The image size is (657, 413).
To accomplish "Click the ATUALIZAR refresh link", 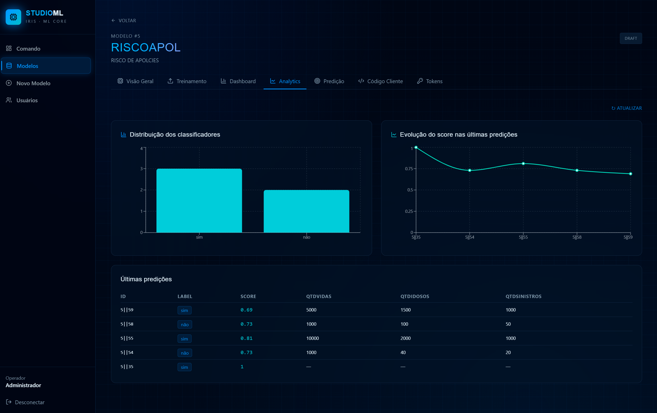I will 627,108.
